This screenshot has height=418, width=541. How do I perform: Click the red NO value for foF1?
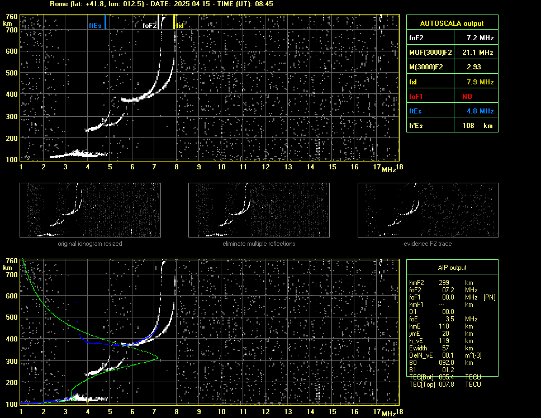(467, 97)
